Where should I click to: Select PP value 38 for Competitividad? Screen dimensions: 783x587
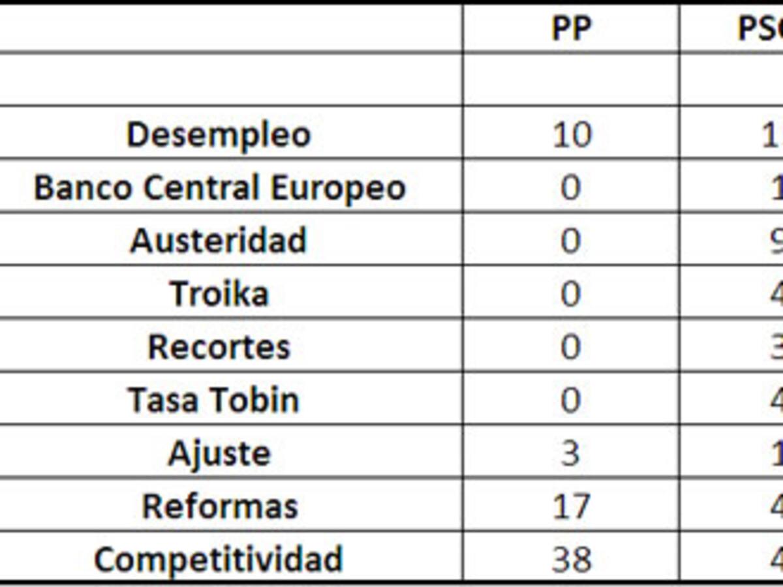pos(571,559)
